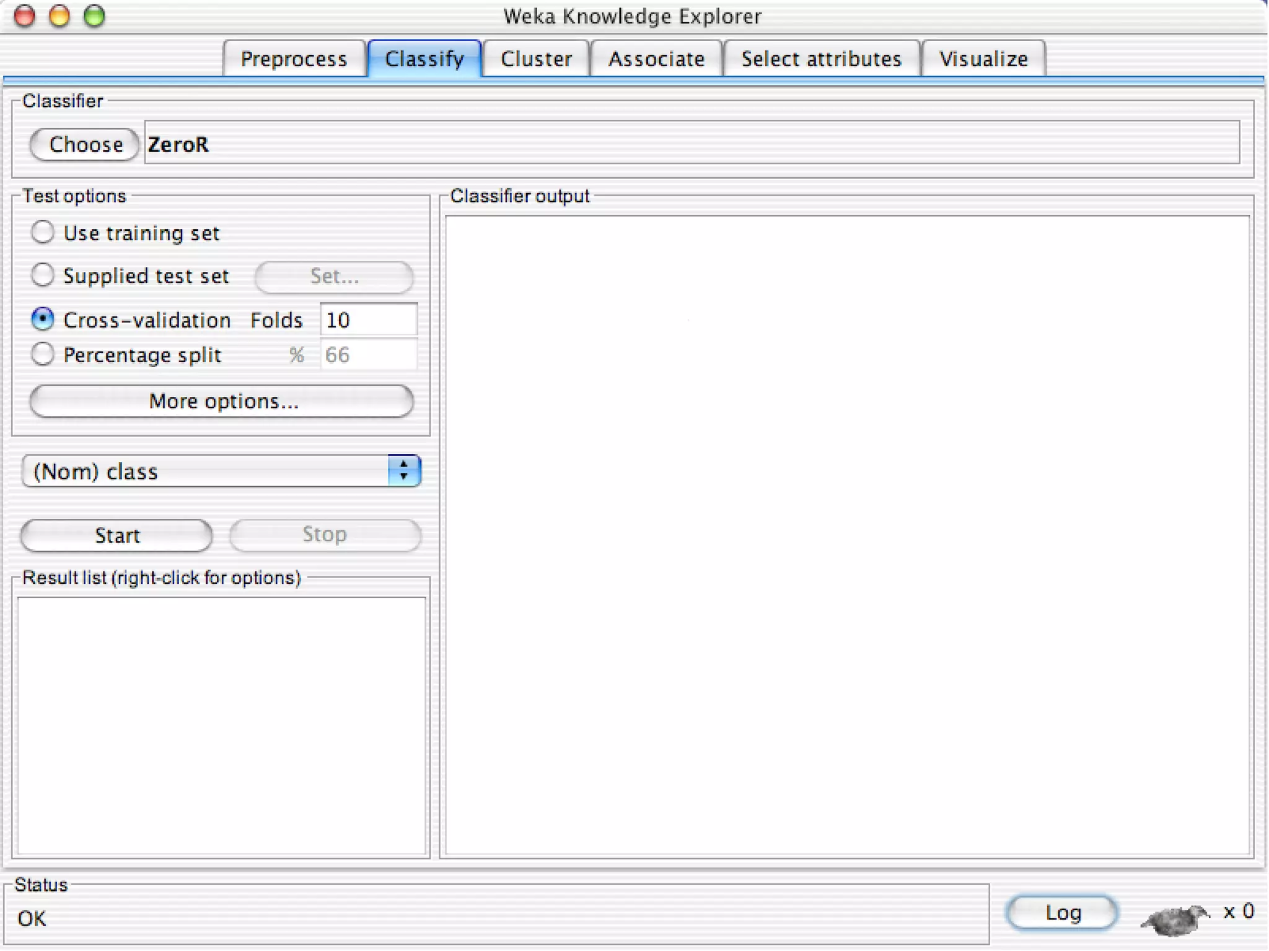Open the Cluster tab
Image resolution: width=1269 pixels, height=951 pixels.
click(536, 59)
